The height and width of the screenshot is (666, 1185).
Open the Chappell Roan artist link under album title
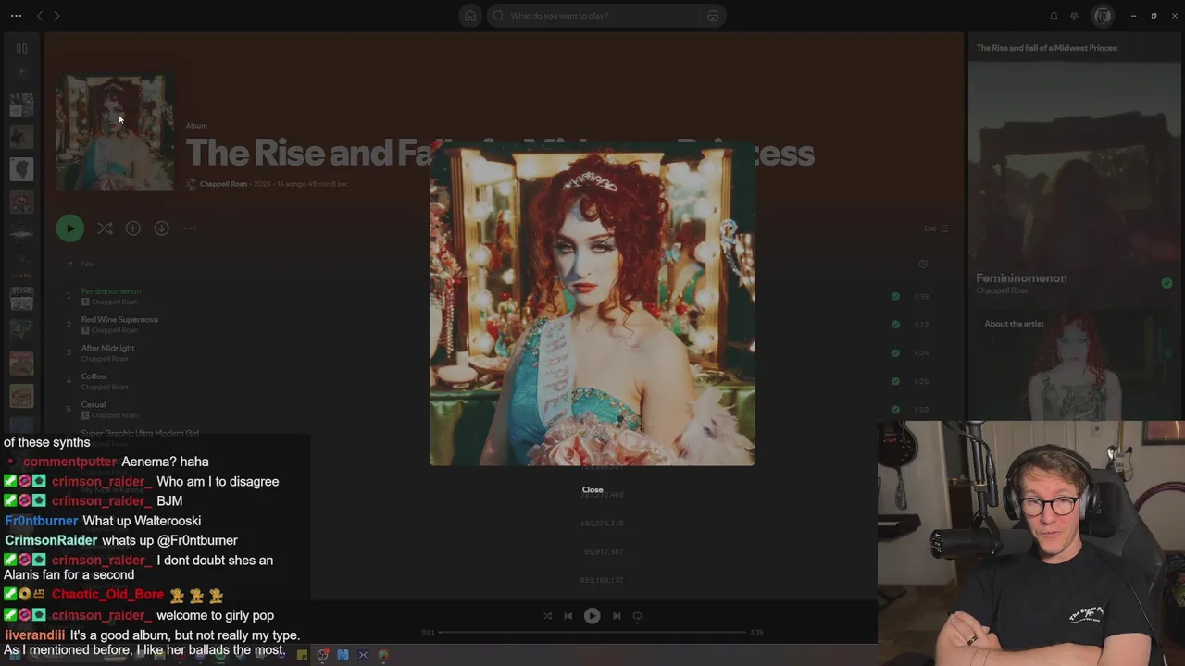224,184
